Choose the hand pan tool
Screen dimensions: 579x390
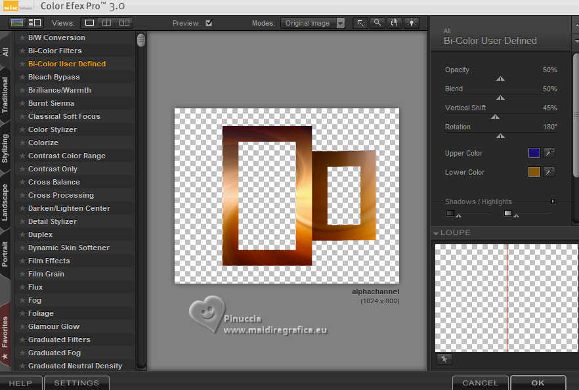394,23
